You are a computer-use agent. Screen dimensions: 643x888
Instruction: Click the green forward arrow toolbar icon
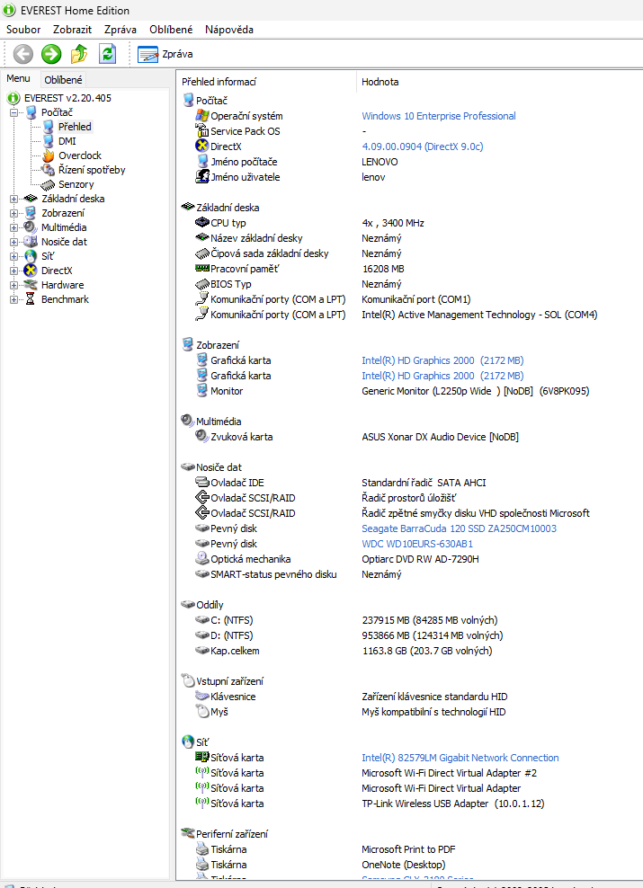click(51, 54)
